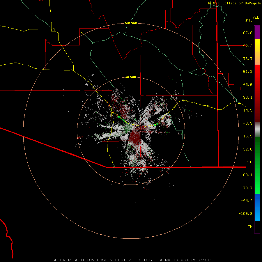
Task: Click the 50 NMI range ring label
Action: [131, 77]
